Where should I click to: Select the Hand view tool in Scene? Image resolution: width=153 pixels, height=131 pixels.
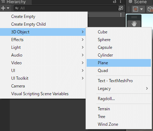coord(134,24)
